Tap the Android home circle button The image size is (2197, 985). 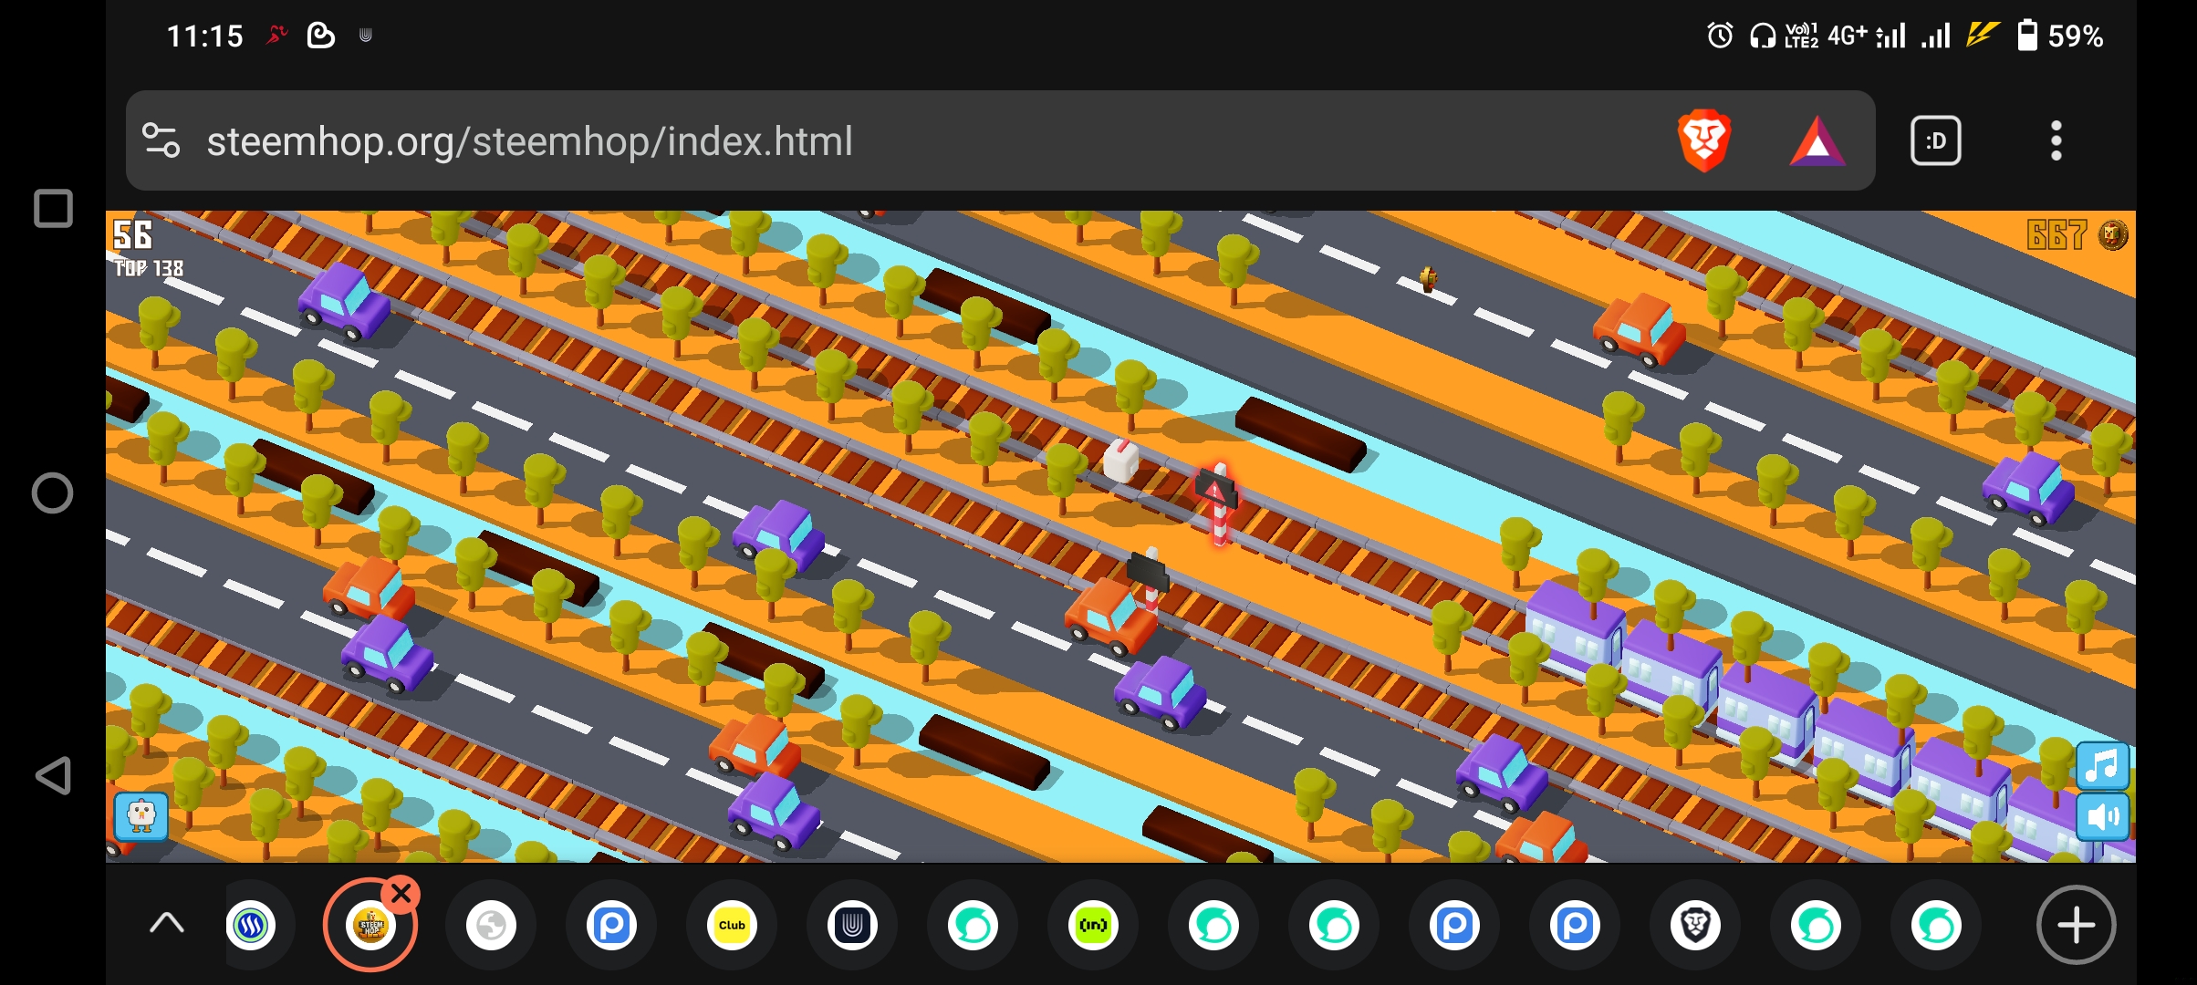(x=52, y=493)
